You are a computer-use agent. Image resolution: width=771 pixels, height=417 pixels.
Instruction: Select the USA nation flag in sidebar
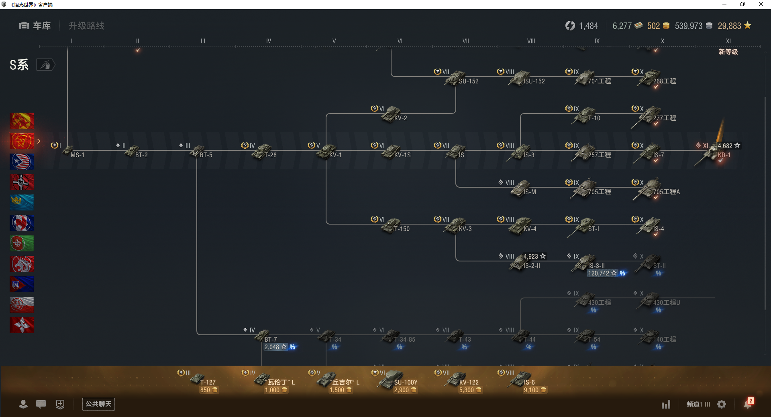point(22,162)
